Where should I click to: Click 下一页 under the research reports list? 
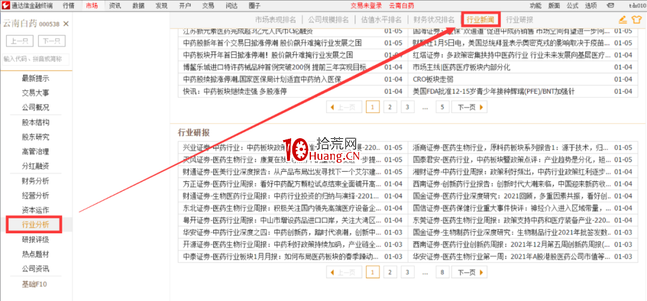click(470, 272)
